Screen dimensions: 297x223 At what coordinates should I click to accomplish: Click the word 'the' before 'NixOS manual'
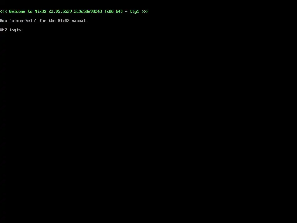click(x=52, y=21)
